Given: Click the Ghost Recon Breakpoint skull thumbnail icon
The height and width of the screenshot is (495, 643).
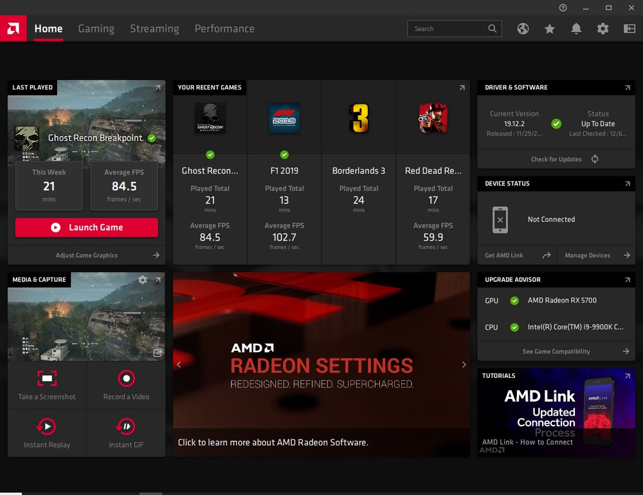Looking at the screenshot, I should coord(26,138).
